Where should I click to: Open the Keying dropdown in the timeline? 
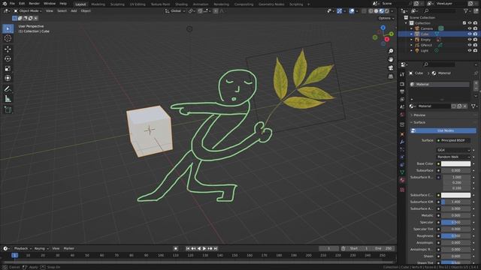(41, 248)
